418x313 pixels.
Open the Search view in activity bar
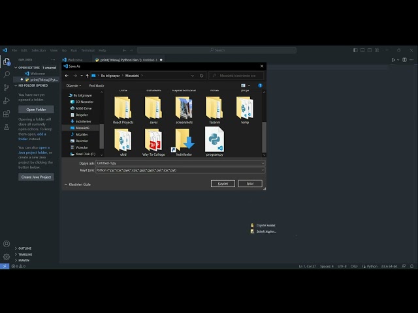point(7,74)
